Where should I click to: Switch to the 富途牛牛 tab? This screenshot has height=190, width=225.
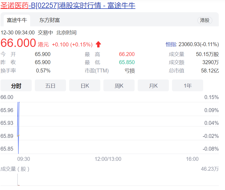(x=17, y=20)
